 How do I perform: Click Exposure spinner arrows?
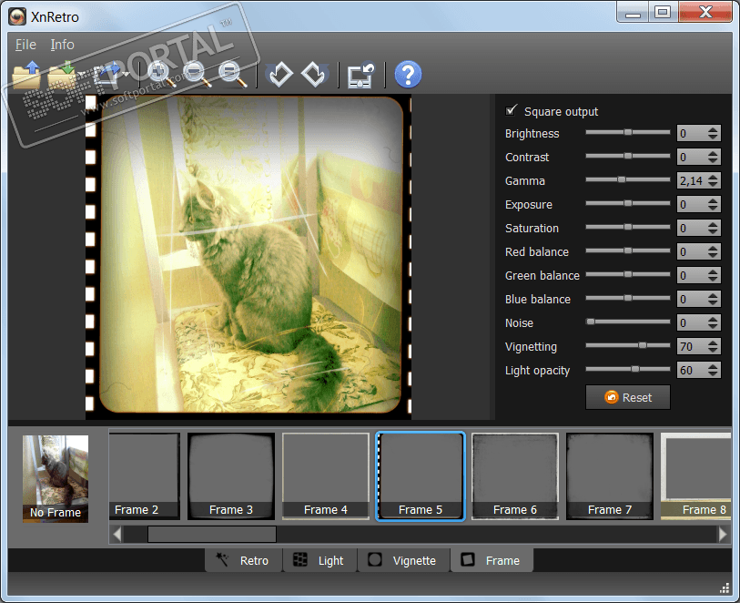pos(713,204)
